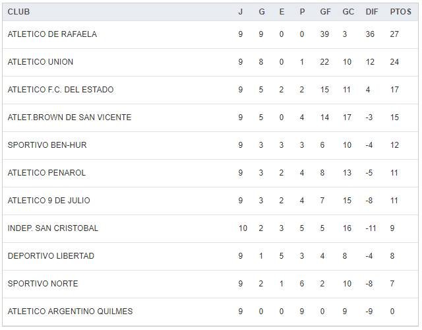Click the SPORTIVO NORTE club
Viewport: 422px width, 330px height.
(43, 284)
